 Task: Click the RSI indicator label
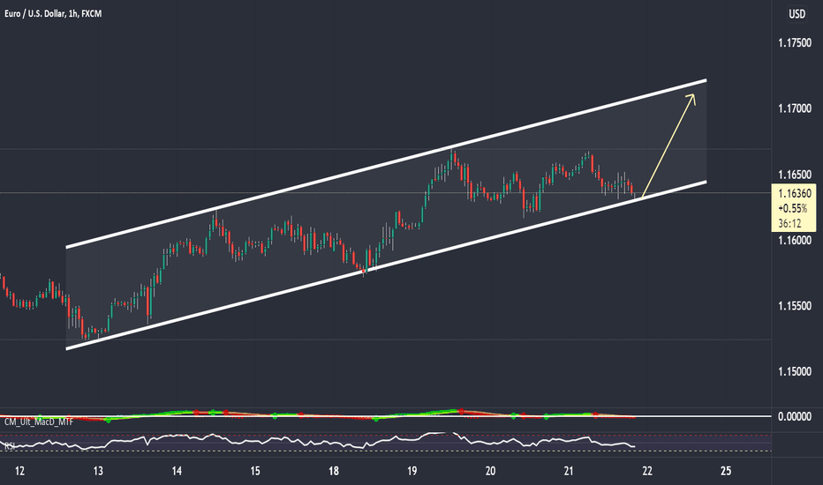[x=10, y=447]
